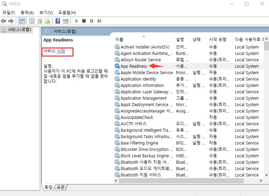Click the gear icon of Application Management
Image resolution: width=269 pixels, height=196 pixels.
117,98
